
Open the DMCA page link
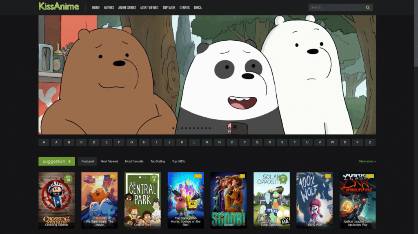click(198, 8)
